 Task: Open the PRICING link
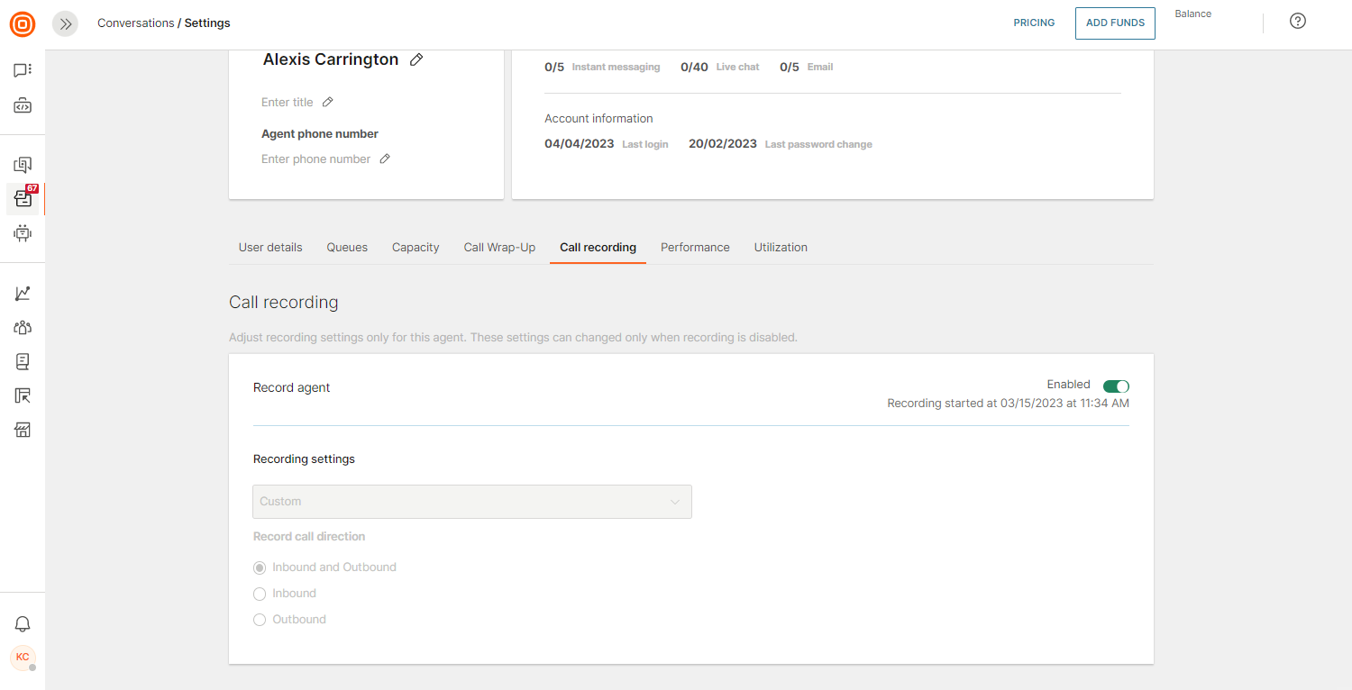click(1034, 23)
